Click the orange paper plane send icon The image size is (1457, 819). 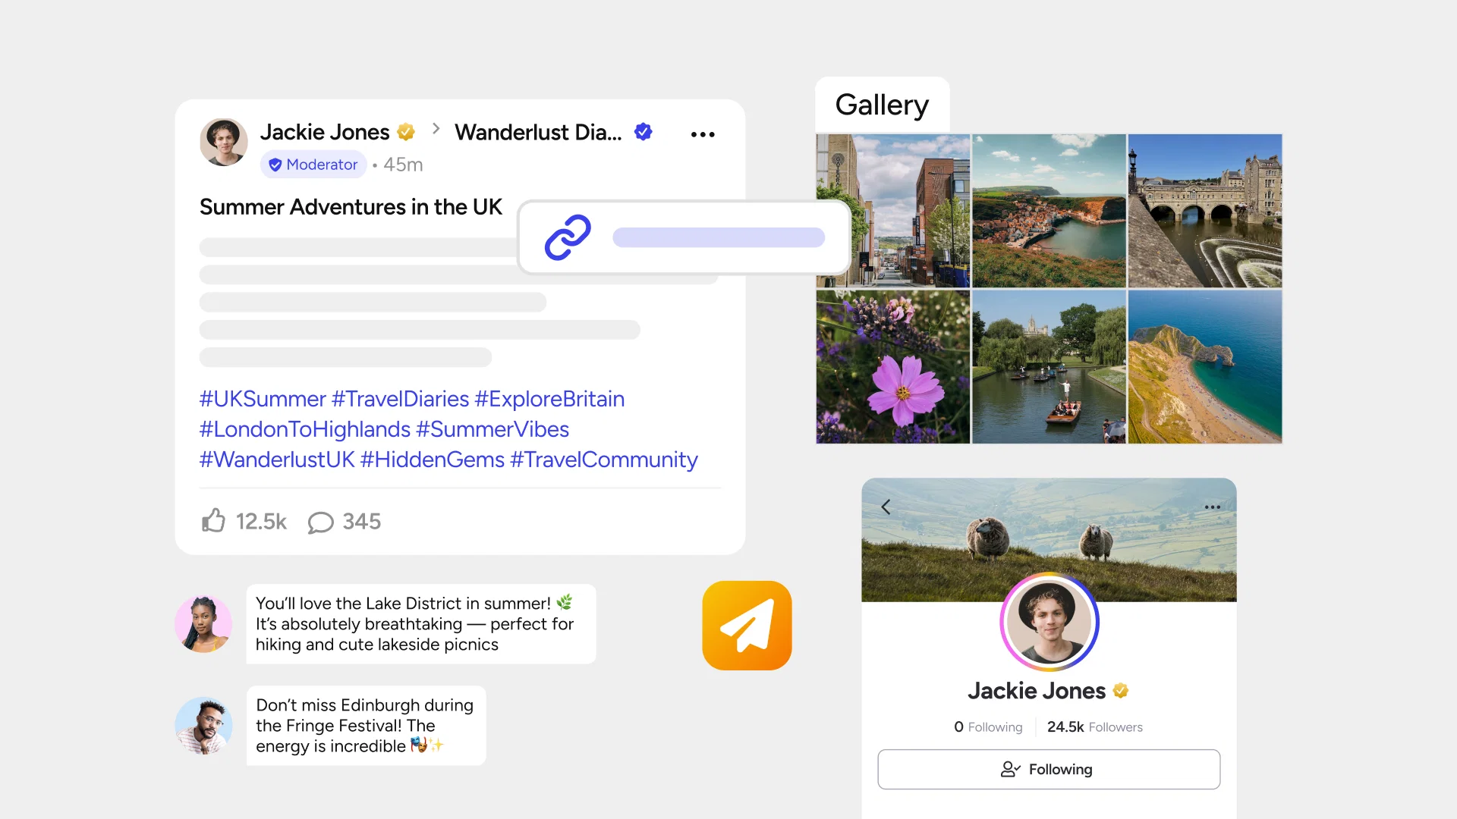click(747, 626)
